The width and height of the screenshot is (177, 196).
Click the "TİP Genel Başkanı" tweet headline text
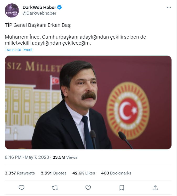click(38, 25)
